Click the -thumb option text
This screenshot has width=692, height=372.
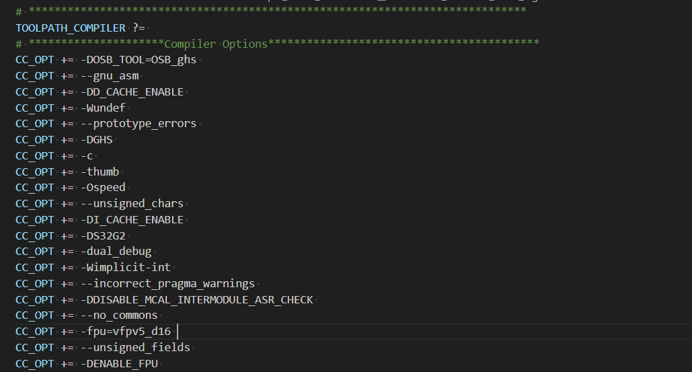coord(100,172)
